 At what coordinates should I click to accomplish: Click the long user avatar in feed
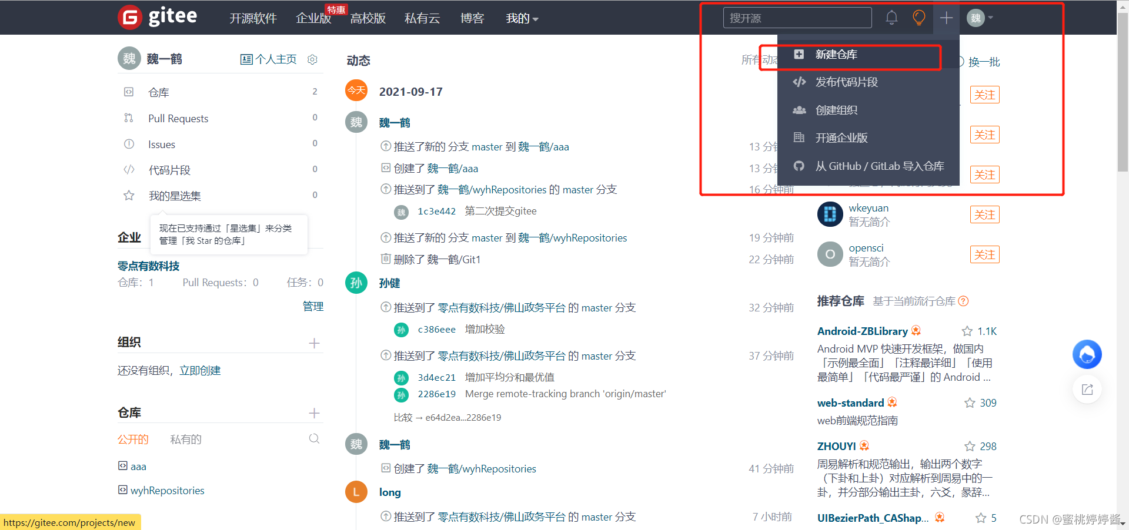356,492
